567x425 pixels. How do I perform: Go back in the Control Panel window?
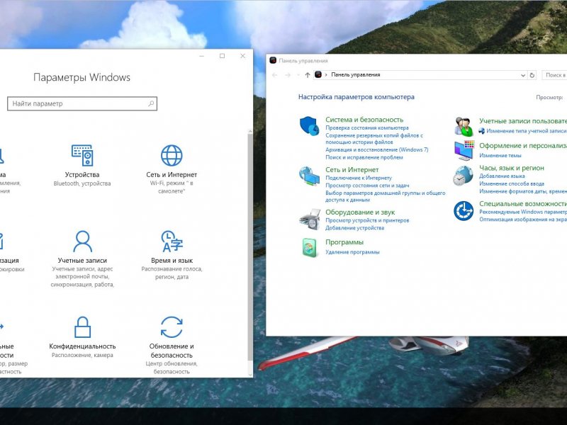(275, 75)
